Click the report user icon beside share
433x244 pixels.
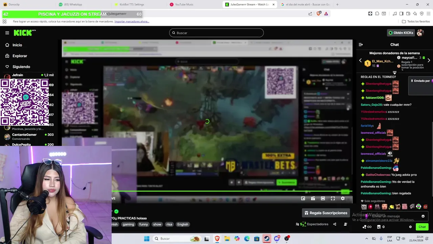pos(345,224)
